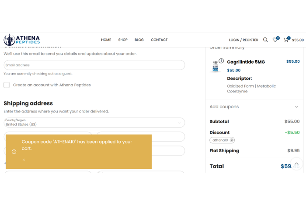This screenshot has width=306, height=218.
Task: Open the Blog menu item
Action: (139, 40)
